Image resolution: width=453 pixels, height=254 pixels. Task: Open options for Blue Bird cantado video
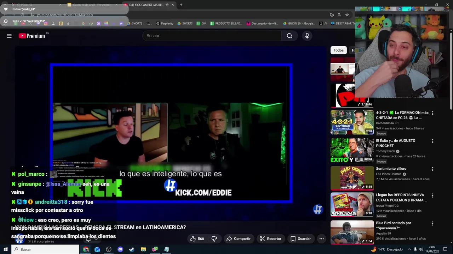(432, 224)
